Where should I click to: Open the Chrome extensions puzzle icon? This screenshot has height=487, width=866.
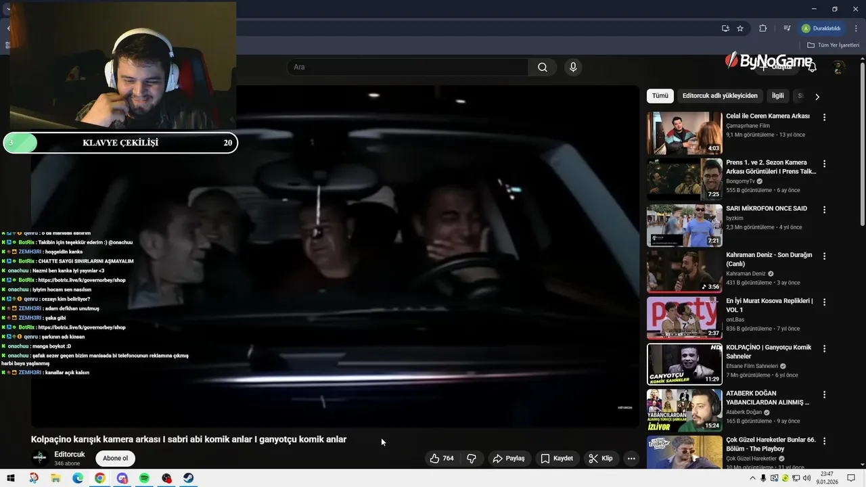[x=763, y=28]
